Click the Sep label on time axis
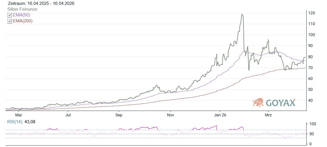The height and width of the screenshot is (147, 327). 119,115
